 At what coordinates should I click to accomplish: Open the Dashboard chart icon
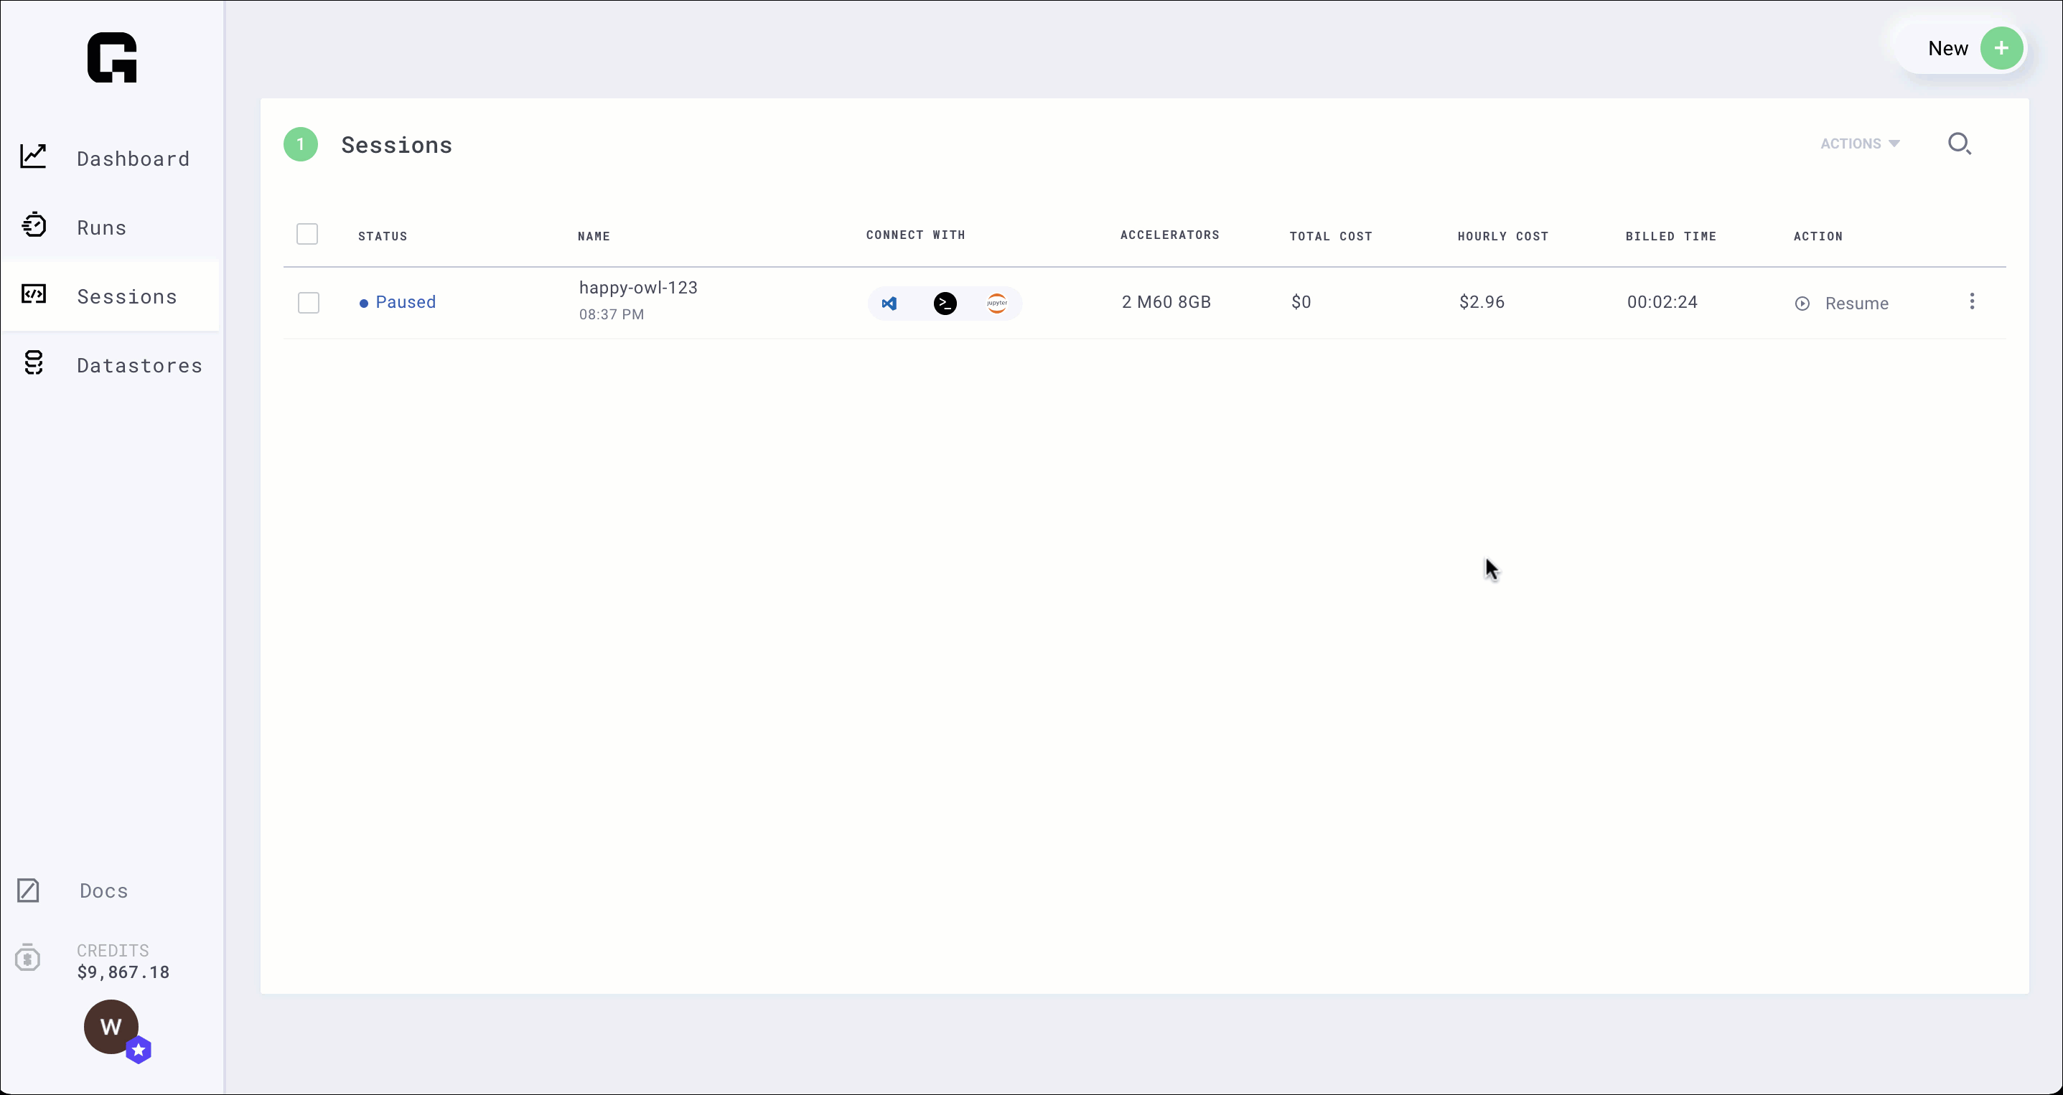(x=34, y=156)
